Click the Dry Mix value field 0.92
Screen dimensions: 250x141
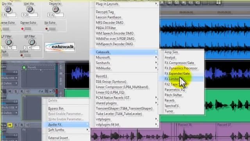click(x=8, y=15)
